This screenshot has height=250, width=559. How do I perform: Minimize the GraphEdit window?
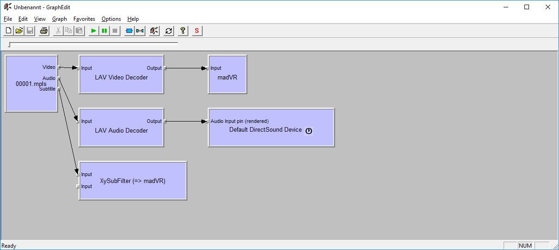[x=505, y=7]
